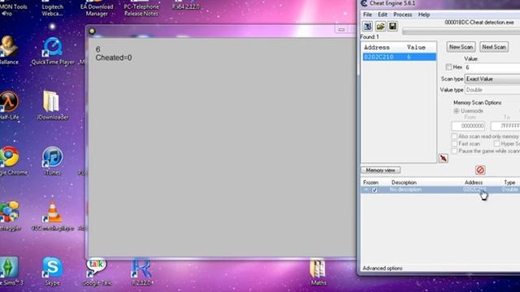Click the New Scan button
This screenshot has width=520, height=292.
[x=461, y=47]
